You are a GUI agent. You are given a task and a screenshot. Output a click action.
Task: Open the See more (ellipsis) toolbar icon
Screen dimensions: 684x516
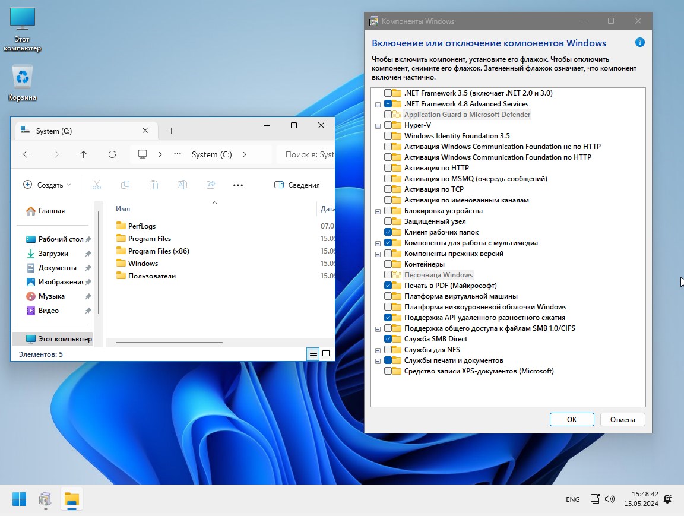click(238, 185)
